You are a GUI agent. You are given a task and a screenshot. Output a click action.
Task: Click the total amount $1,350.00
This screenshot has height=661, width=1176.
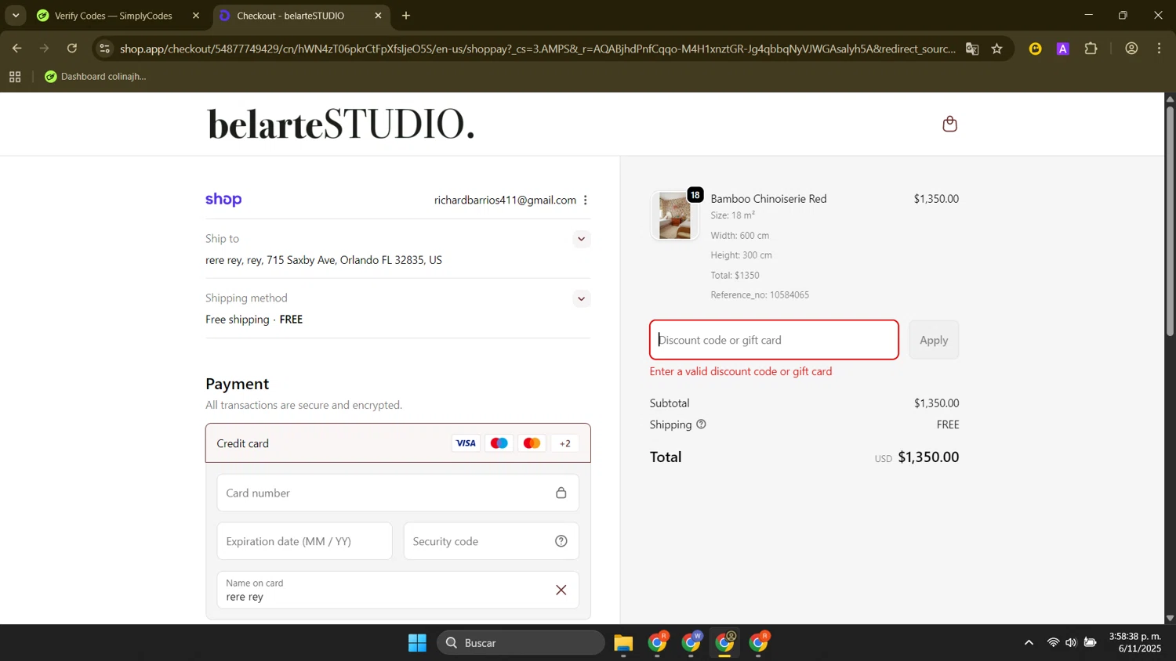point(928,457)
